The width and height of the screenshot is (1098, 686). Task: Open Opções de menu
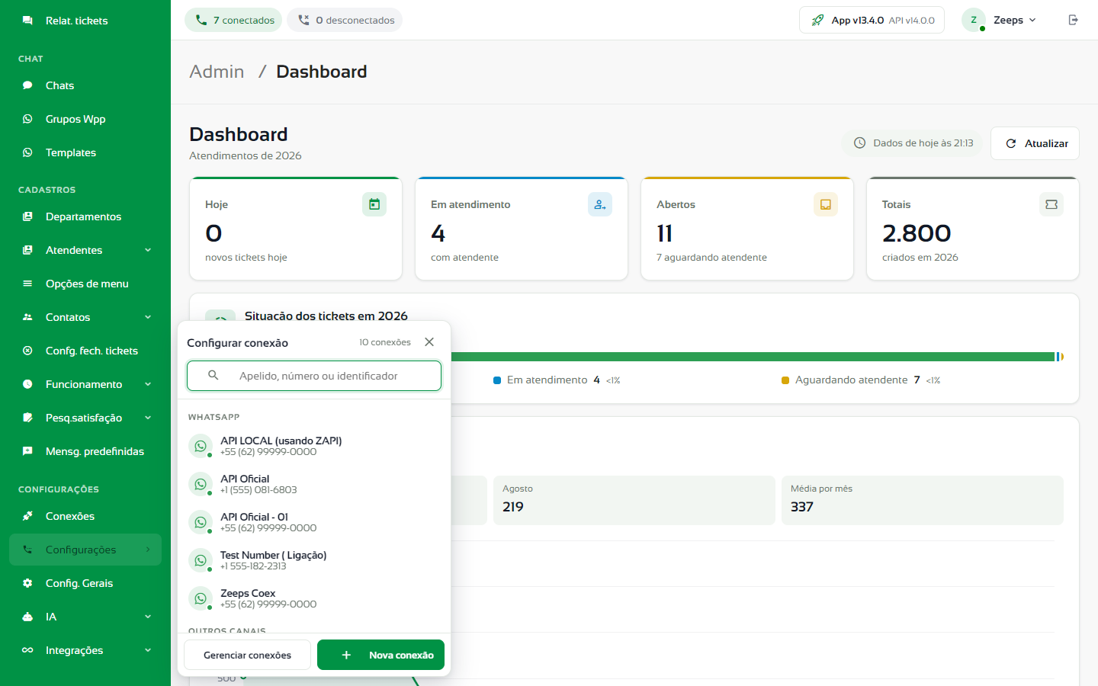click(85, 284)
